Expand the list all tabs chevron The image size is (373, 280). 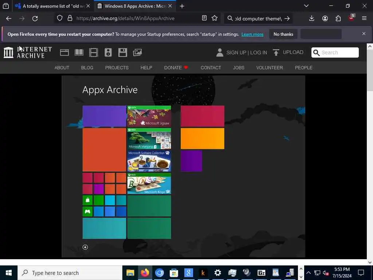tap(306, 6)
